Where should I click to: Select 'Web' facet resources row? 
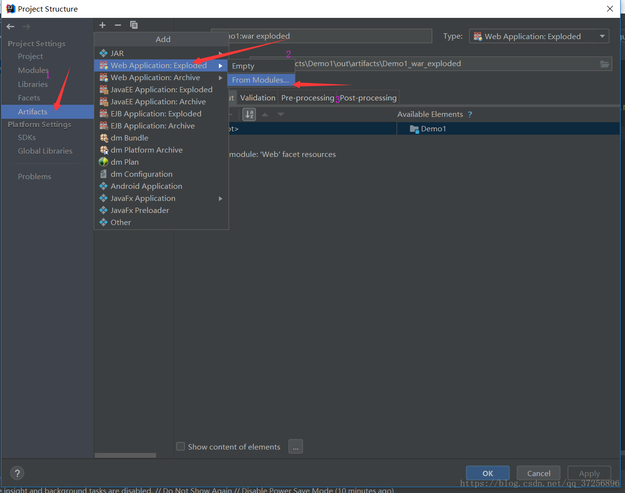283,155
